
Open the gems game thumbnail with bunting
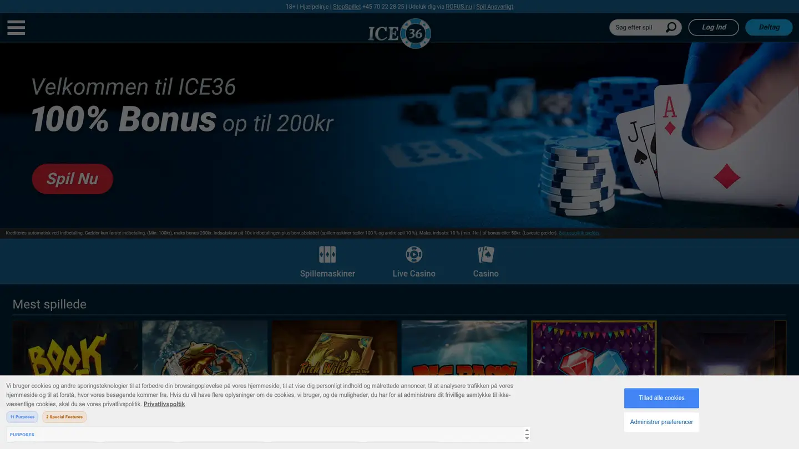(594, 348)
